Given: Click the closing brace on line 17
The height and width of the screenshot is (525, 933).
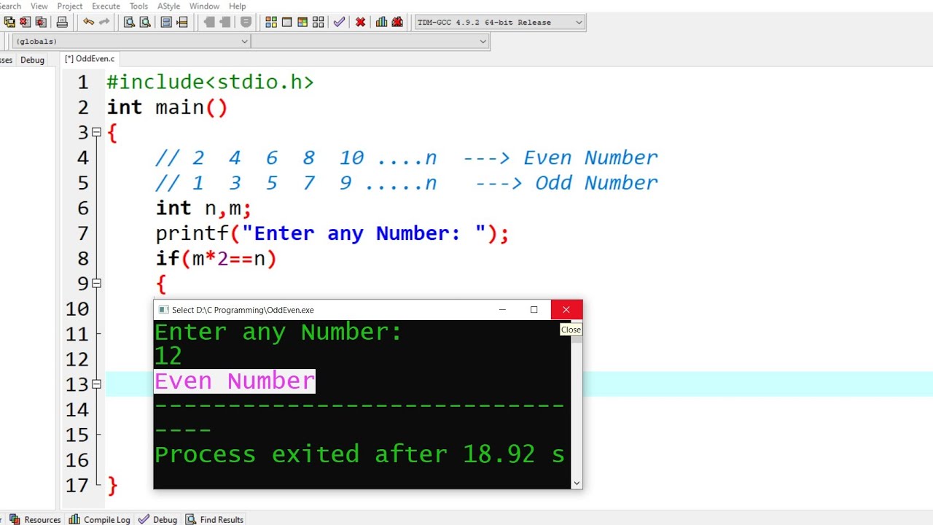Looking at the screenshot, I should tap(112, 486).
